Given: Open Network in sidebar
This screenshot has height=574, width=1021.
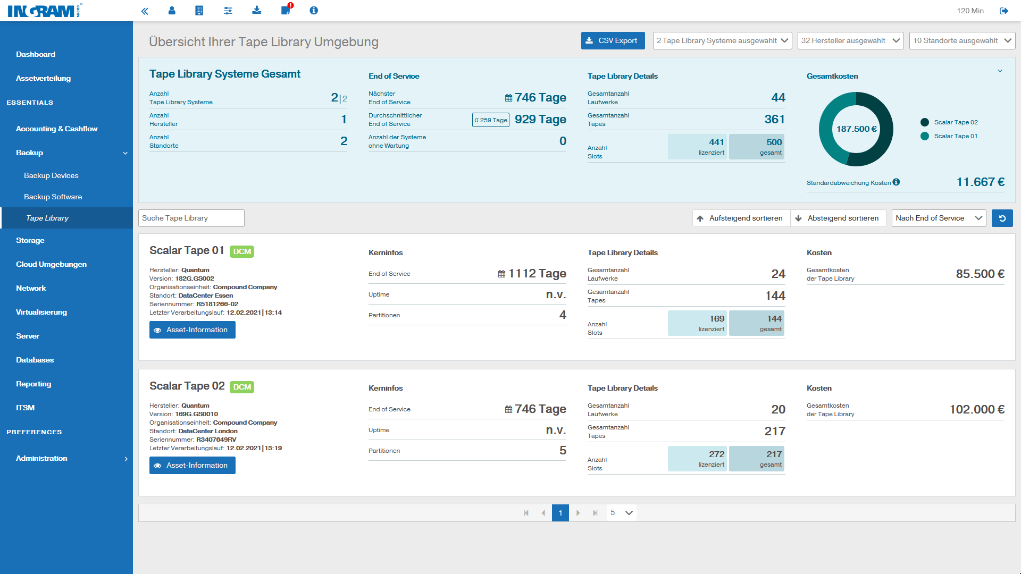Looking at the screenshot, I should (31, 288).
